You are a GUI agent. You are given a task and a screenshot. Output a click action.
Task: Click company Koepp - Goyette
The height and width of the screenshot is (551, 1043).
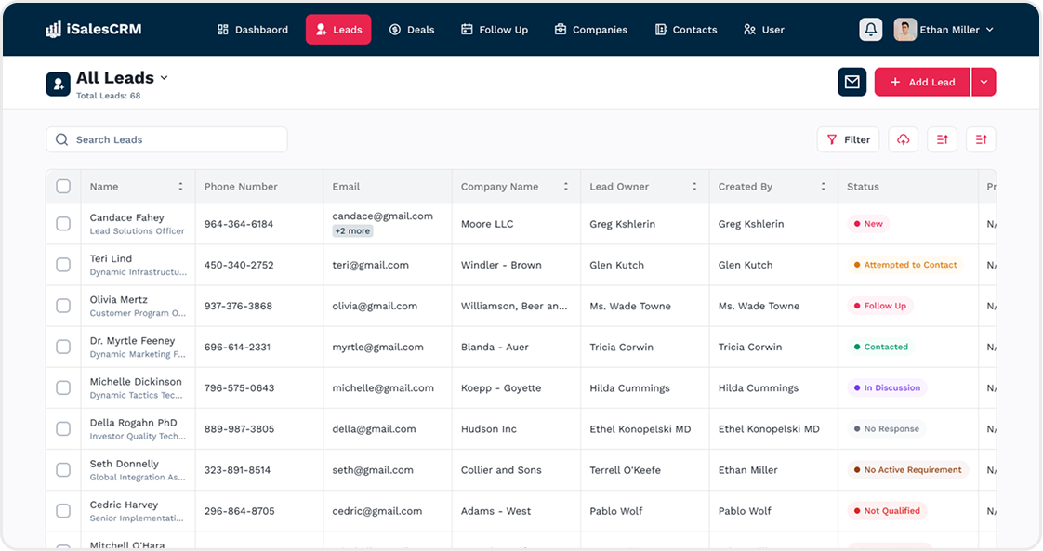coord(501,388)
